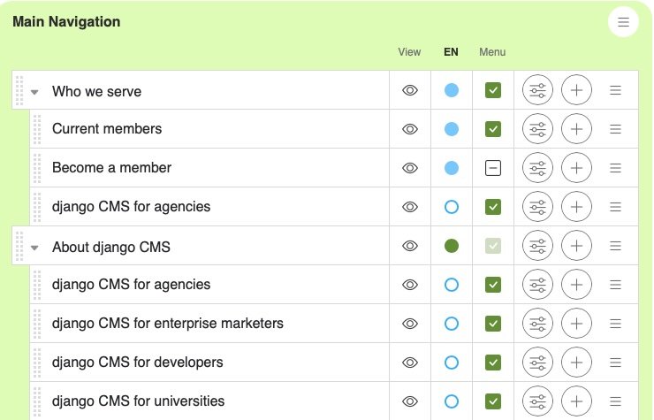The height and width of the screenshot is (420, 654).
Task: Open the django CMS for developers page title
Action: (138, 362)
